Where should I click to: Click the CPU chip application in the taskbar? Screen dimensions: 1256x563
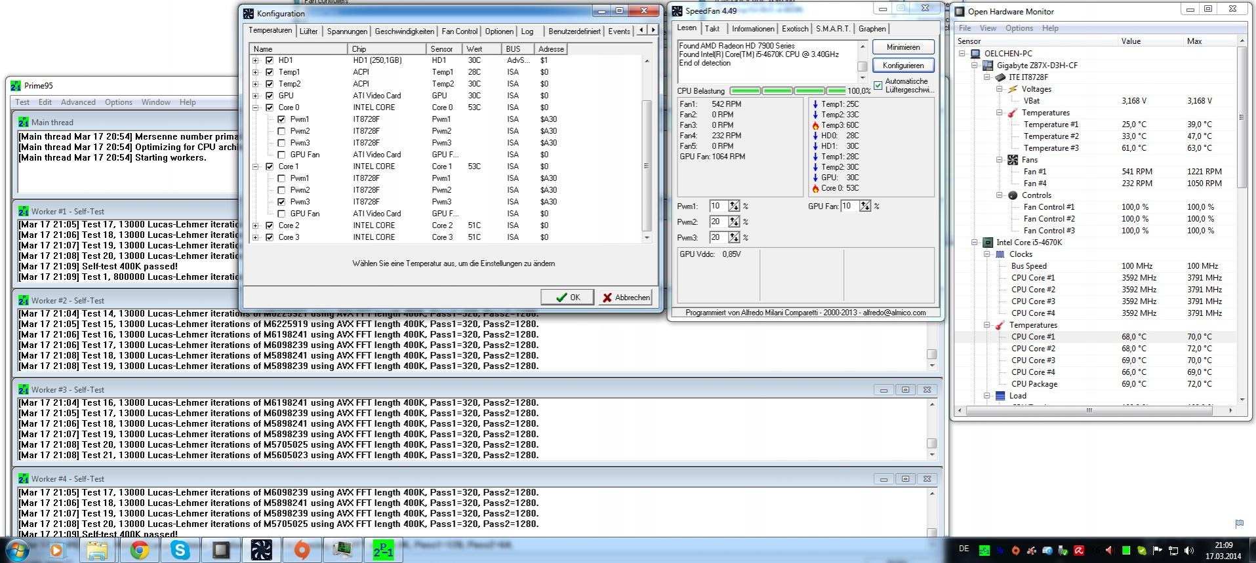point(221,550)
